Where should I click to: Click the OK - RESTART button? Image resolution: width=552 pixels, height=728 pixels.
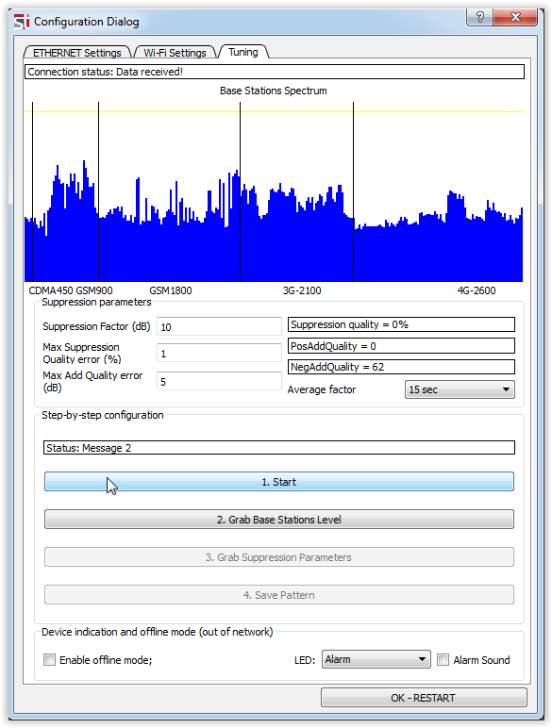point(424,698)
